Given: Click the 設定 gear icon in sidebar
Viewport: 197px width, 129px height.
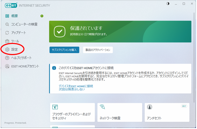Looking at the screenshot, I should coord(7,50).
